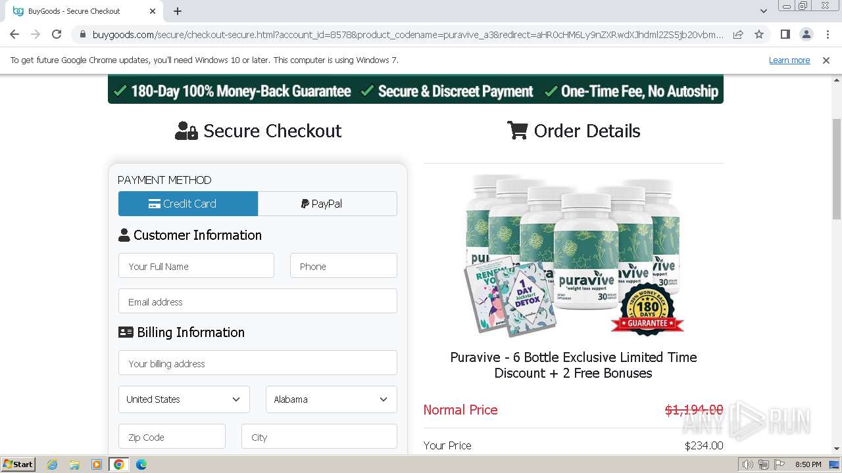Click the $1,194.00 crossed-out price
Viewport: 842px width, 473px height.
coord(694,410)
